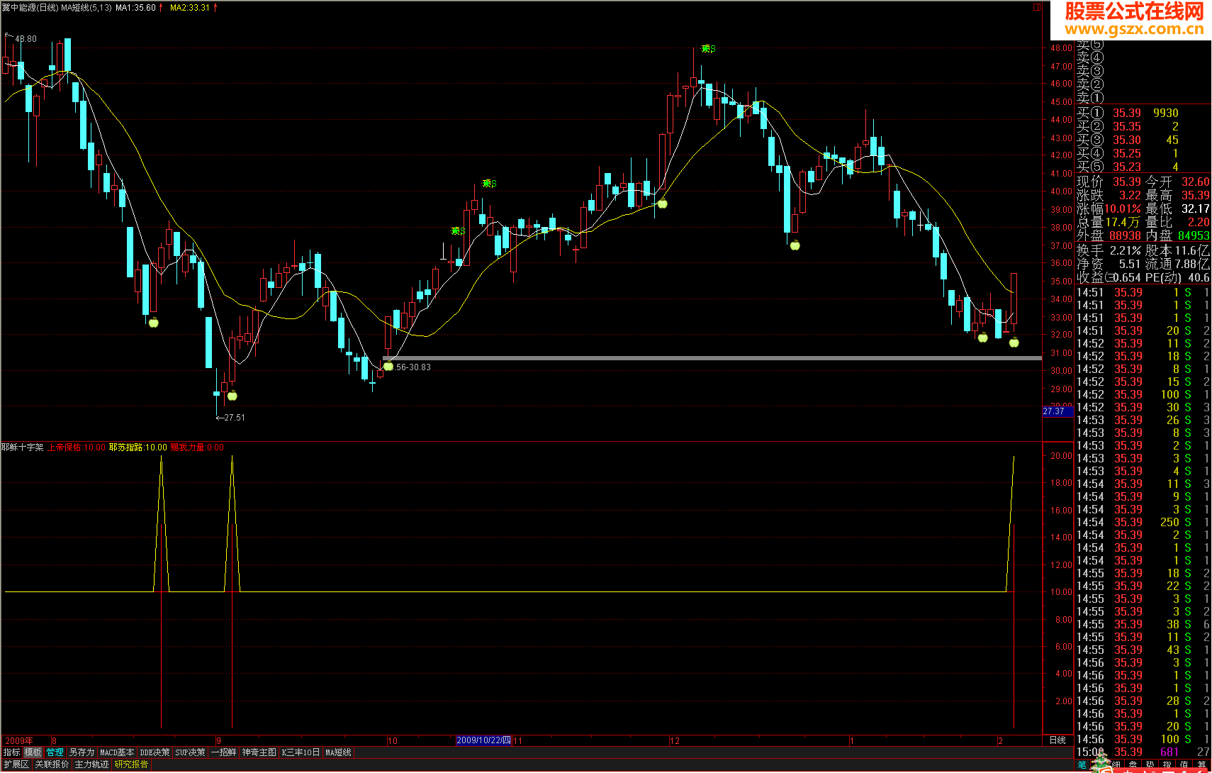This screenshot has width=1212, height=773.
Task: Open the 日线 period selector
Action: click(x=1057, y=740)
